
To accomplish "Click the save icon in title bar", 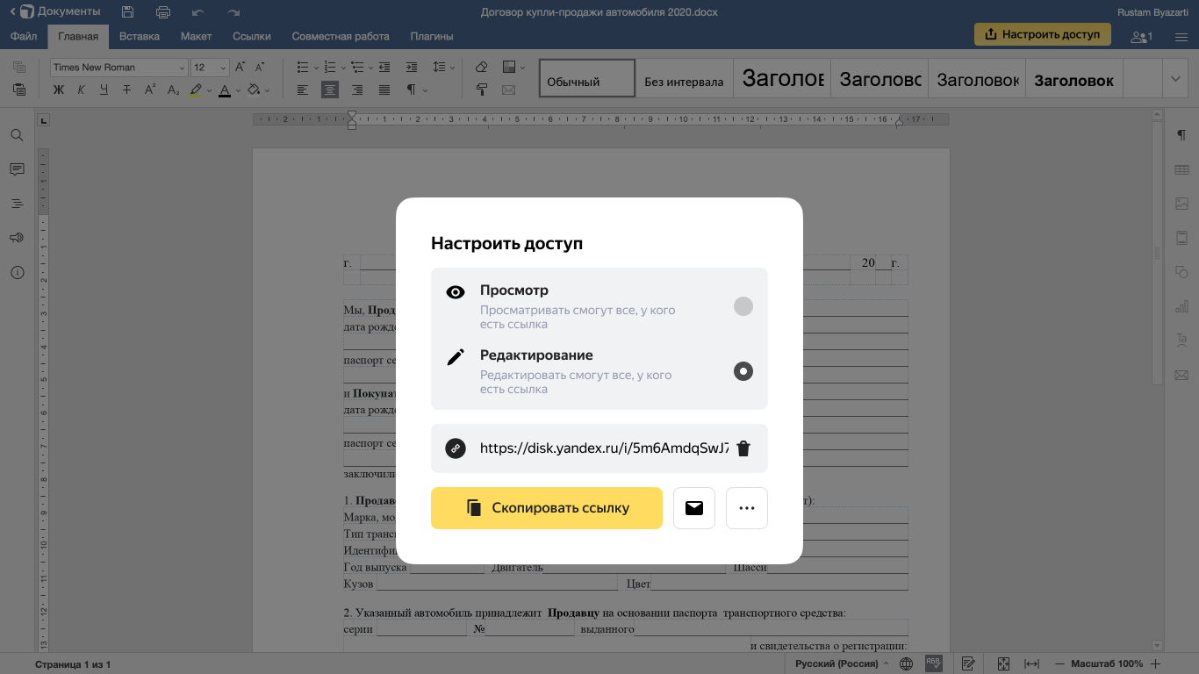I will 128,12.
